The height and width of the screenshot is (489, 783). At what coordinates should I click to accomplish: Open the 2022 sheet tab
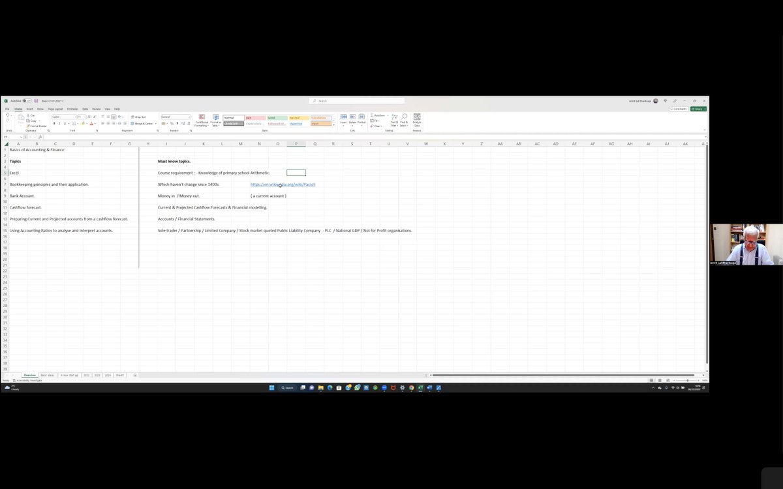[86, 376]
